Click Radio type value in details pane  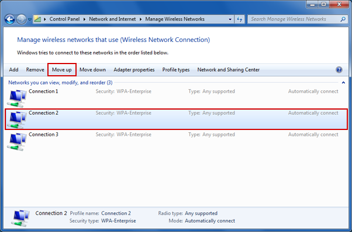coord(201,213)
